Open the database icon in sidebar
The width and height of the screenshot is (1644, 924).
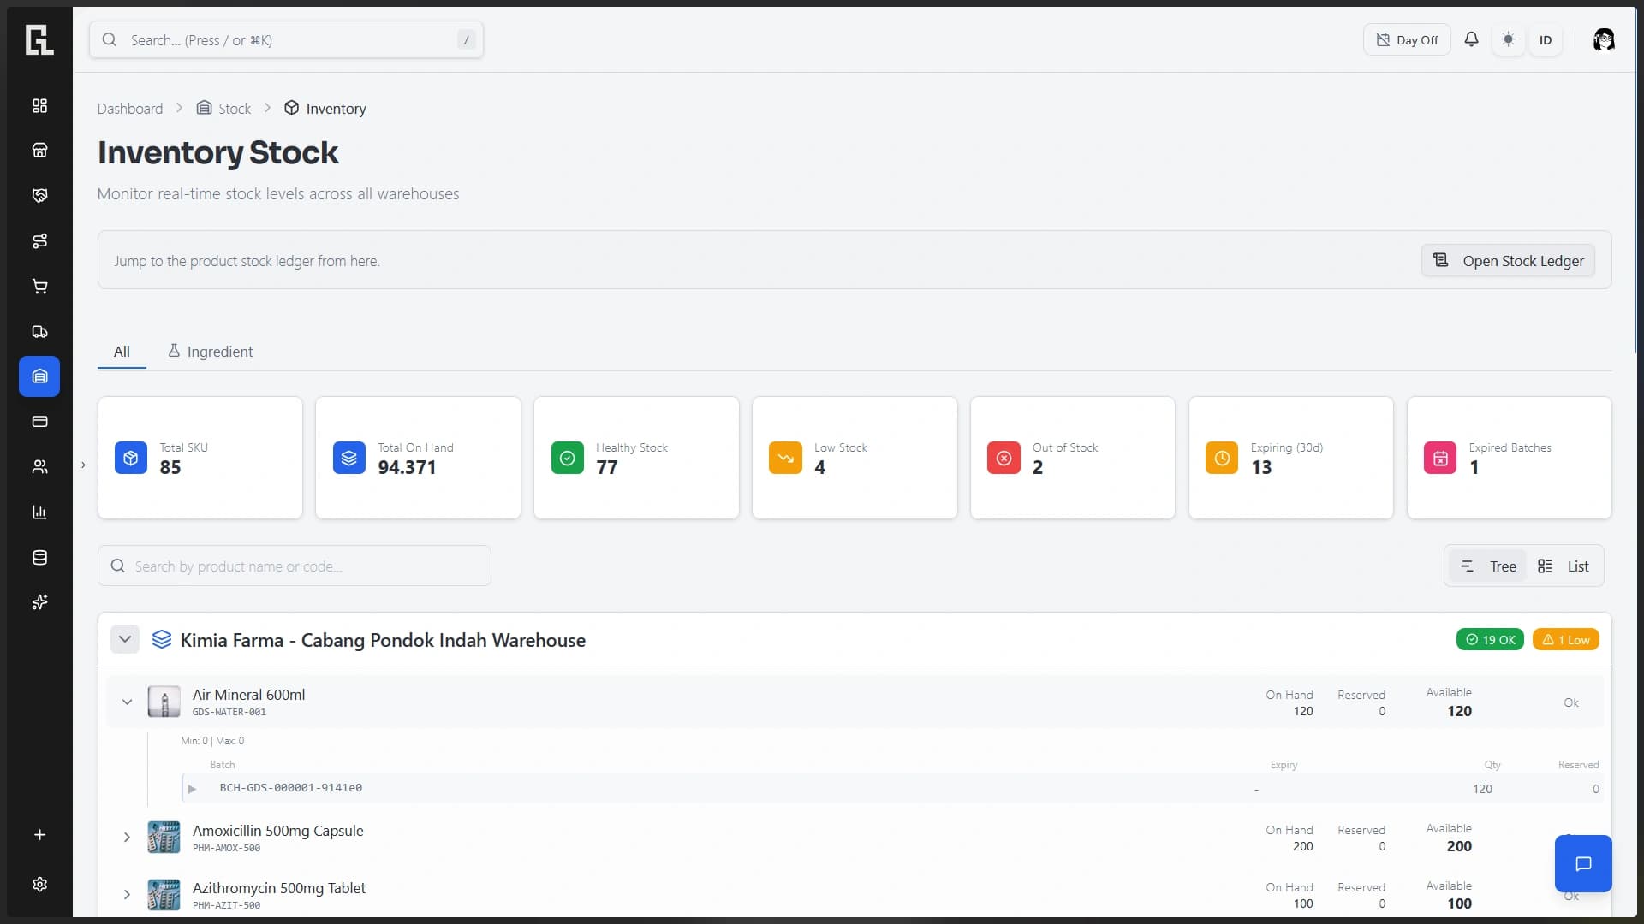click(39, 558)
